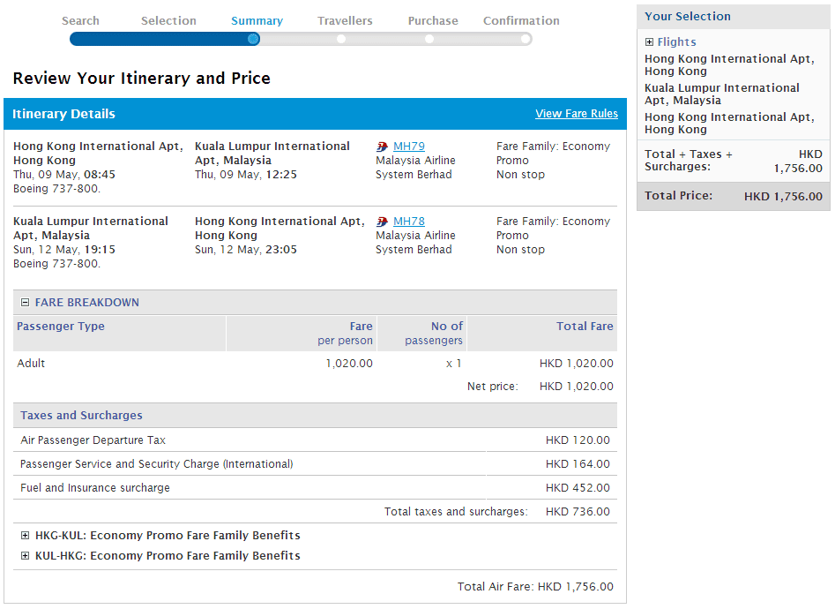
Task: Click the Malaysia Airlines logo beside MH79
Action: coord(382,147)
